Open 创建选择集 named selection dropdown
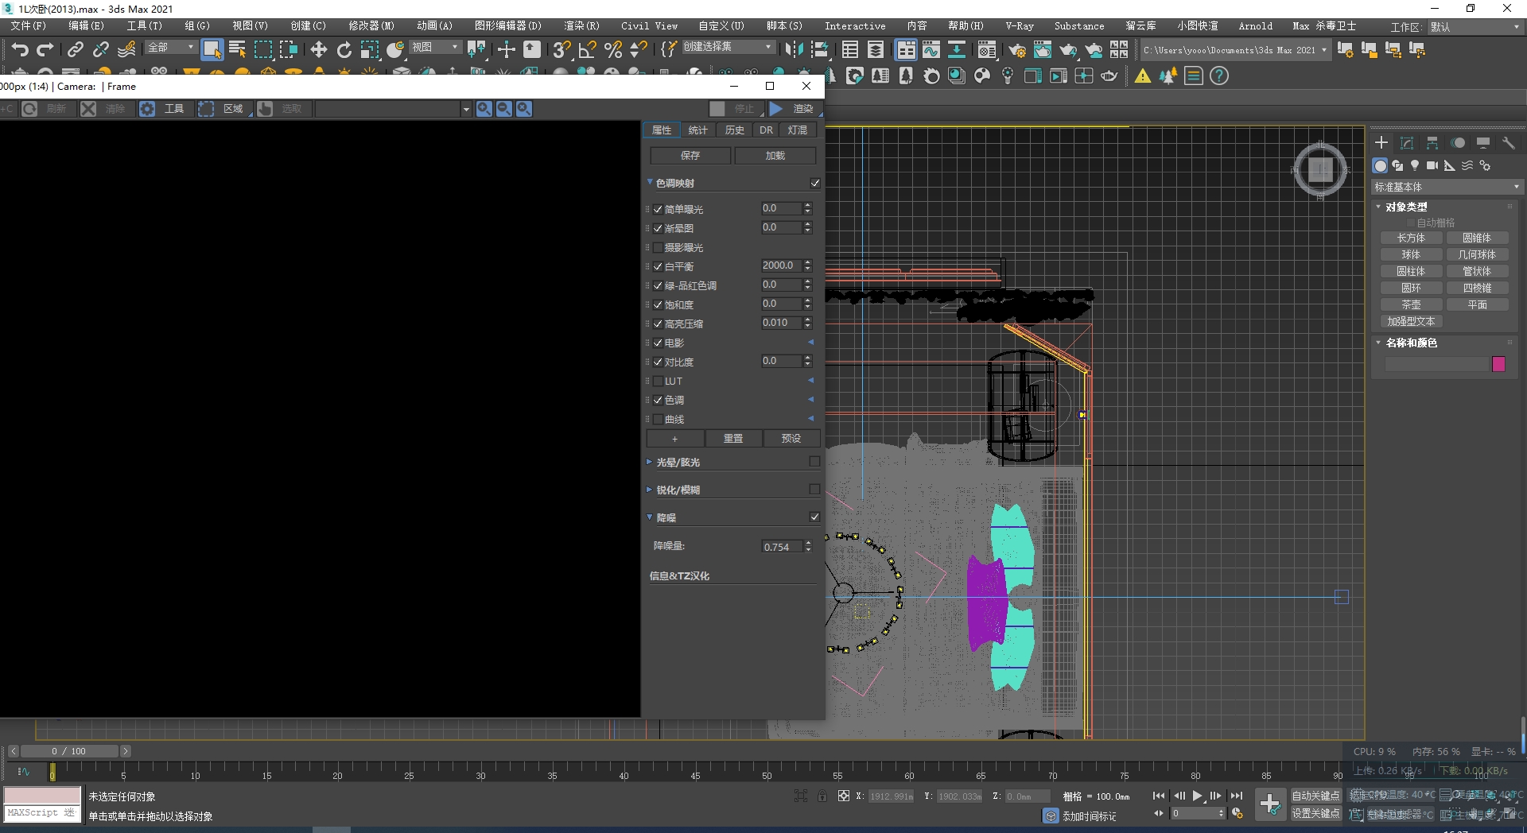Screen dimensions: 1527x833 (x=728, y=48)
